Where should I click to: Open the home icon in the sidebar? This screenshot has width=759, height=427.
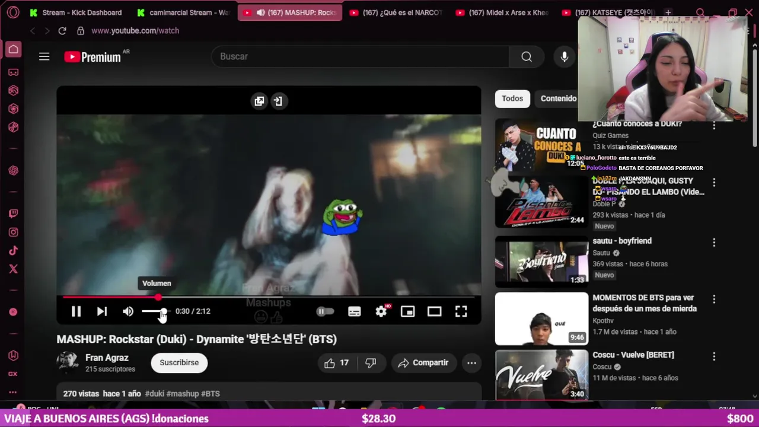click(13, 49)
